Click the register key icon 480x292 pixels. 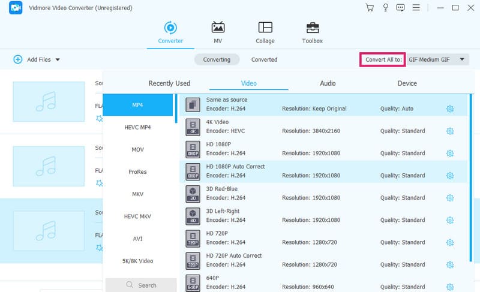tap(385, 8)
